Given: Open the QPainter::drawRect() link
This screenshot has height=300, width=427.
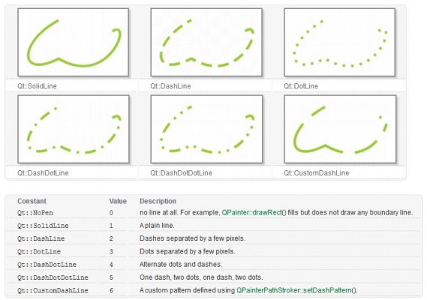Looking at the screenshot, I should [x=254, y=212].
